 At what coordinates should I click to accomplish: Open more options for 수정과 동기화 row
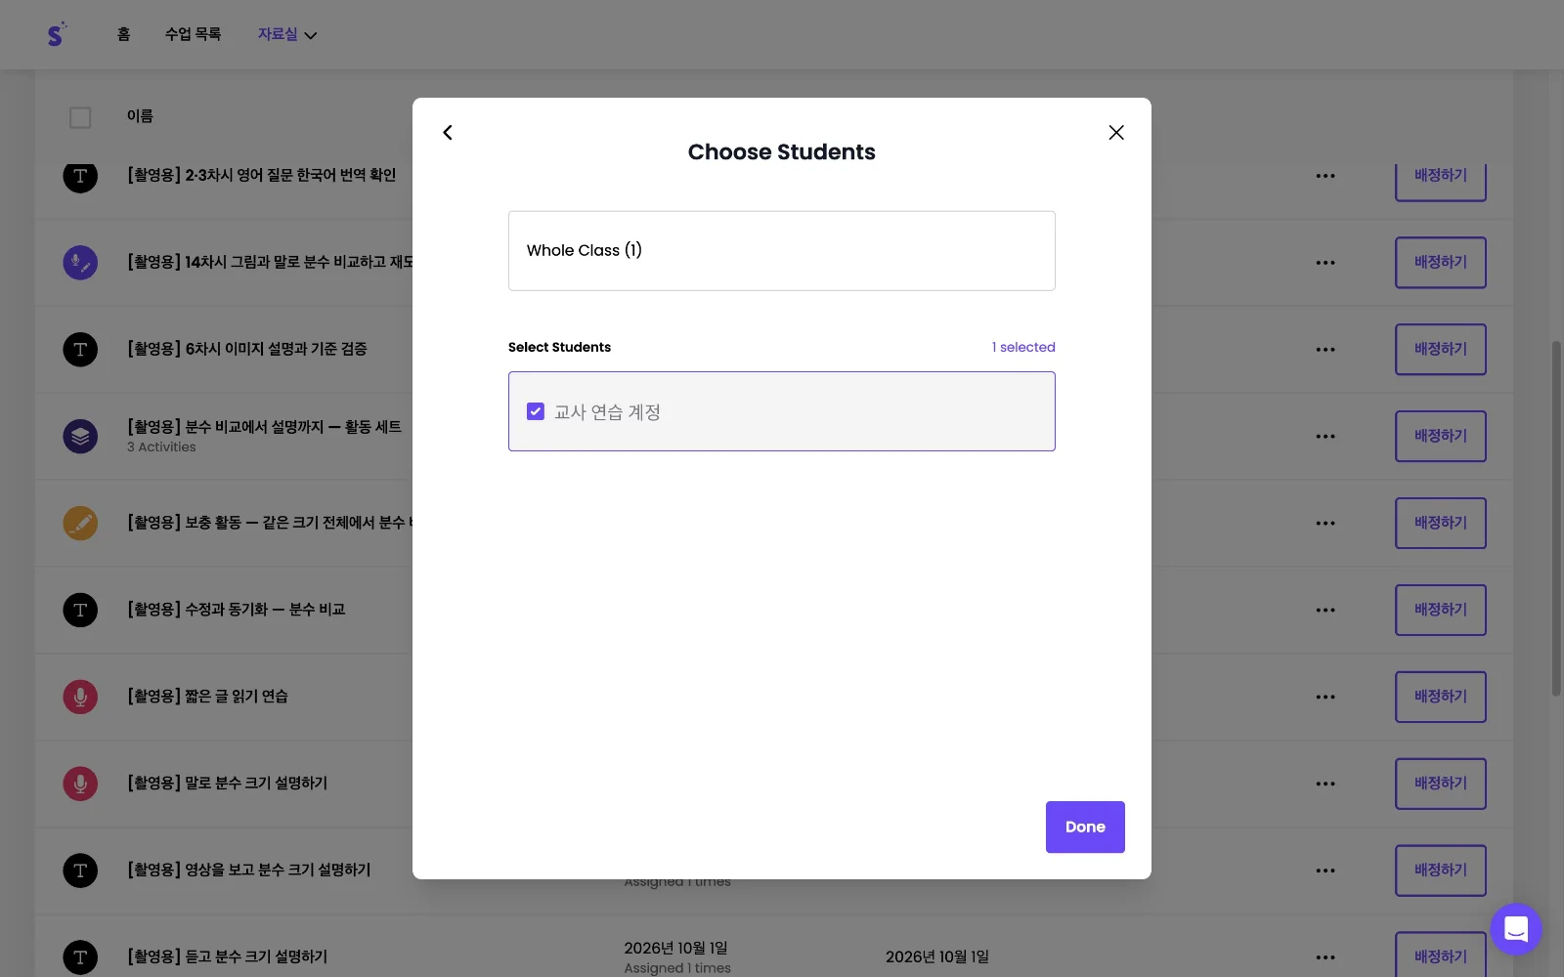click(1325, 611)
